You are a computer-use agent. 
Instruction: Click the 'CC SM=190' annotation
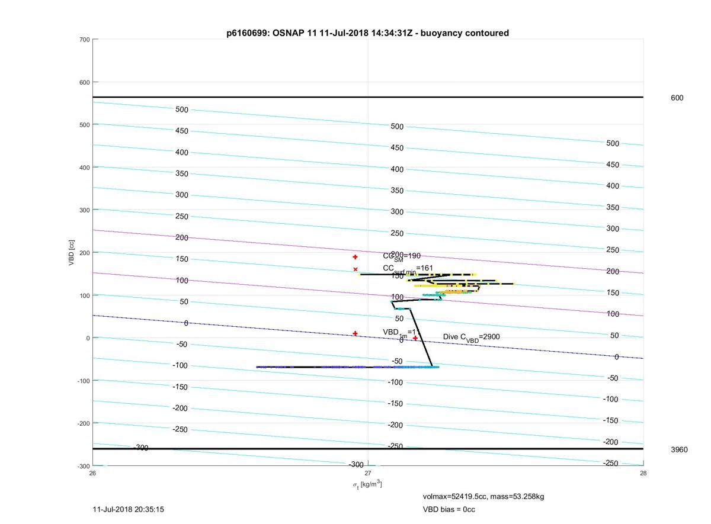[x=402, y=256]
